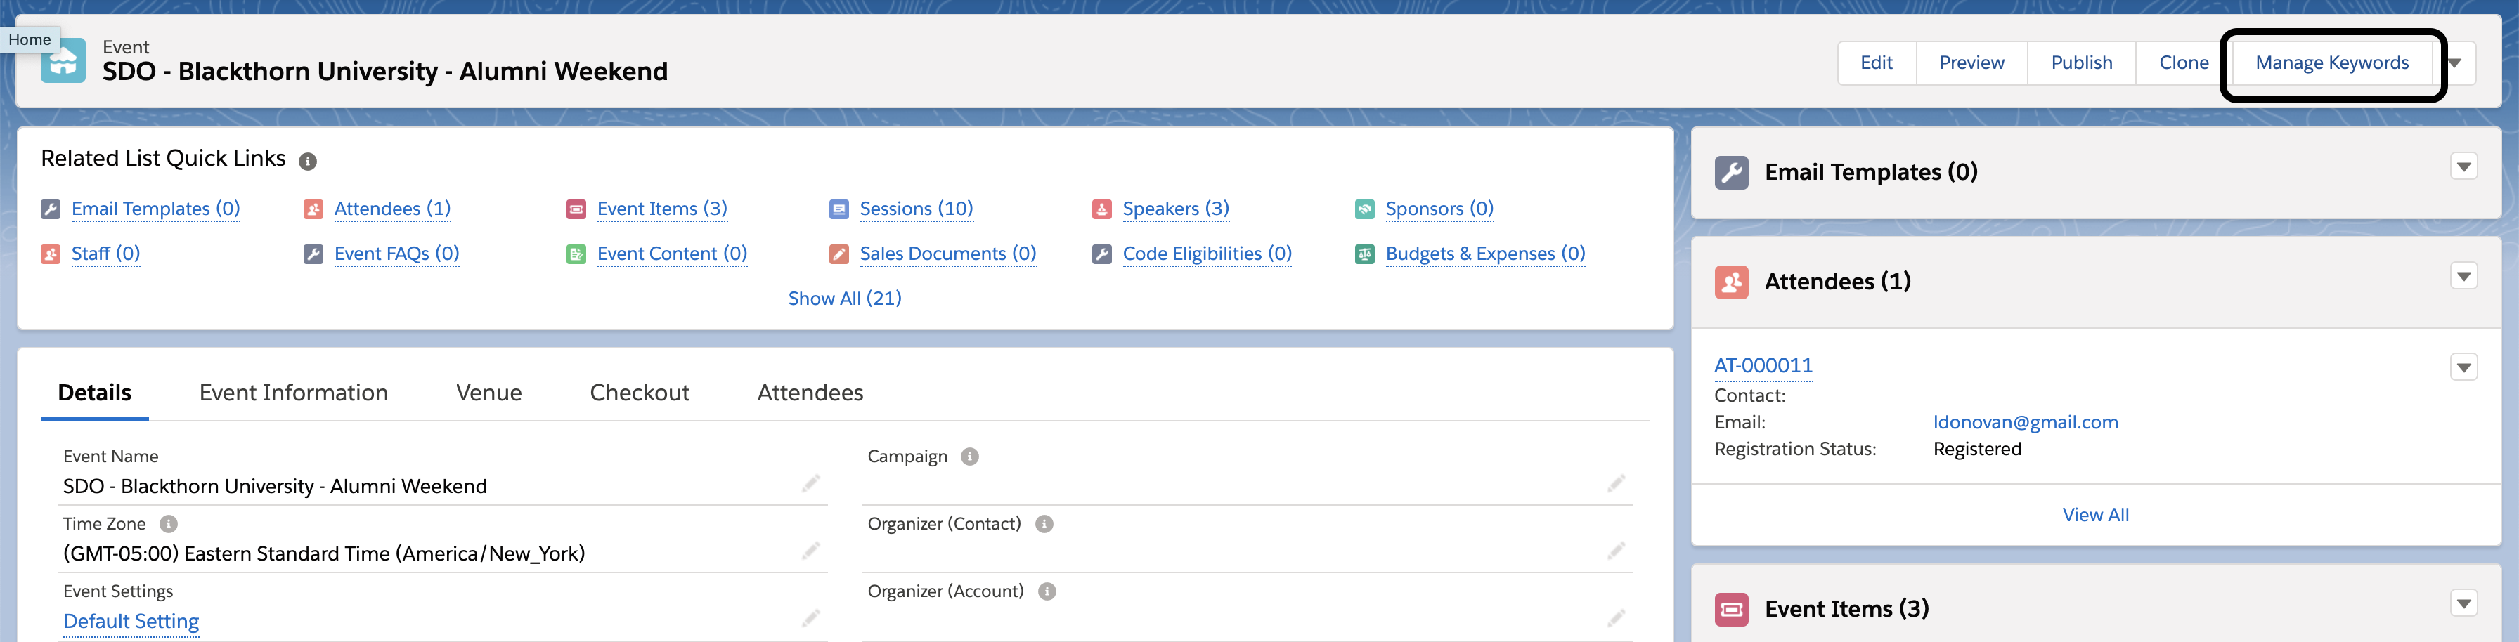Click the Attendees panel icon
Image resolution: width=2519 pixels, height=642 pixels.
(x=1732, y=282)
